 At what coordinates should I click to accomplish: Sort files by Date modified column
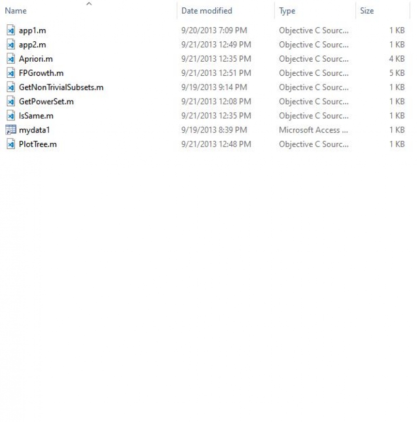pyautogui.click(x=207, y=11)
